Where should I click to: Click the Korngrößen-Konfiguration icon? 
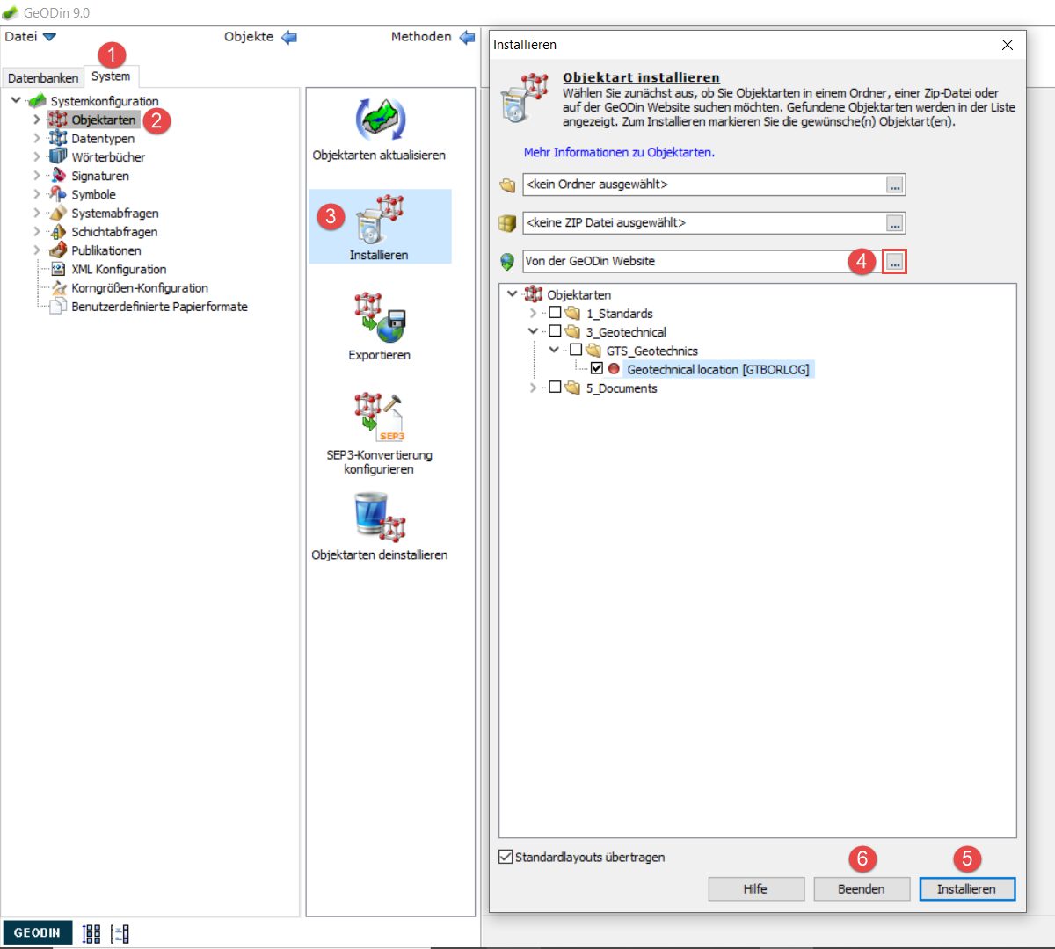tap(58, 288)
